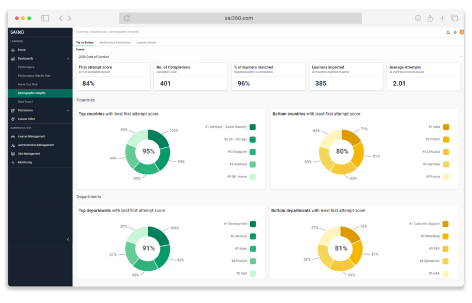The width and height of the screenshot is (472, 303).
Task: Click the Learner Management sidebar icon
Action: (x=13, y=136)
